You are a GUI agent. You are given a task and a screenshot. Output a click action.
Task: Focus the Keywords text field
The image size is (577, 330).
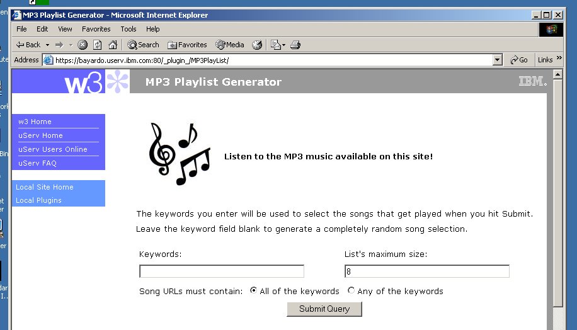tap(222, 271)
